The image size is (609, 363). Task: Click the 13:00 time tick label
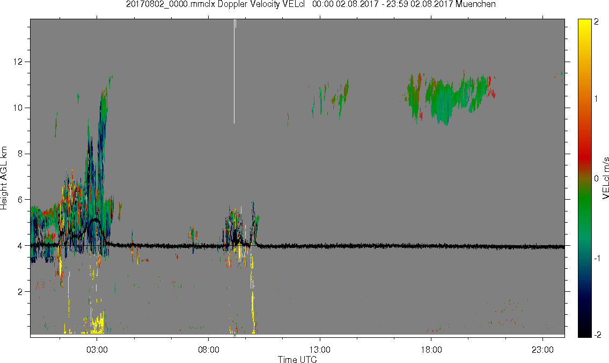coord(320,350)
